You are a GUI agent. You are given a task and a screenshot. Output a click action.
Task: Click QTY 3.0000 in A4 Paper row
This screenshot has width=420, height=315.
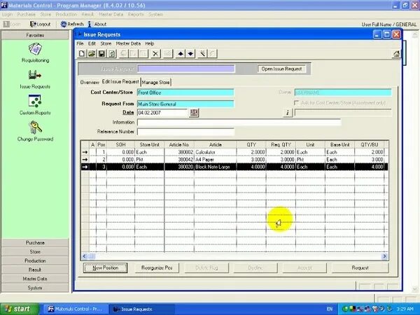click(251, 160)
